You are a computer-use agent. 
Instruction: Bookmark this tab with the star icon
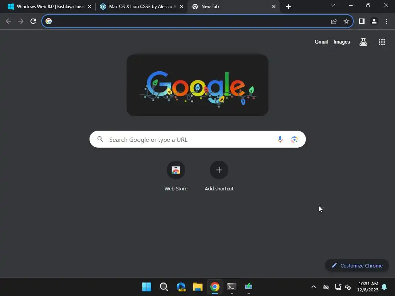point(346,22)
